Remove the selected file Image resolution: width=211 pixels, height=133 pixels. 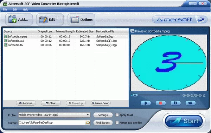[26, 103]
